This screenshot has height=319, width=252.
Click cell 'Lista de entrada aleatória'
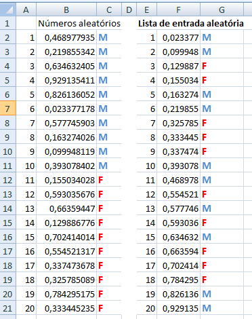191,23
